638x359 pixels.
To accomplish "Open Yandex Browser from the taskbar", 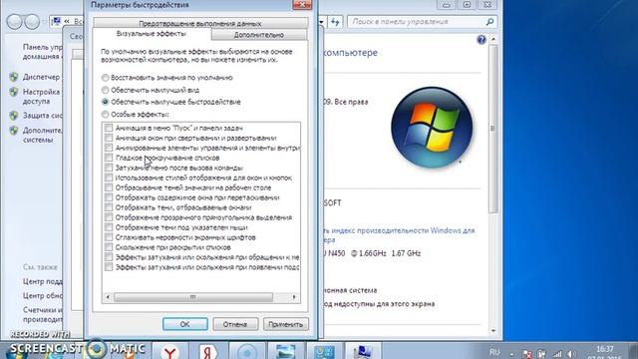I will coord(170,351).
